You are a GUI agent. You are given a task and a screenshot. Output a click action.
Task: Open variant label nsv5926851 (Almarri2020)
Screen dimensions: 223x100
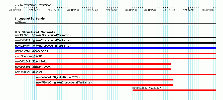tap(33, 67)
